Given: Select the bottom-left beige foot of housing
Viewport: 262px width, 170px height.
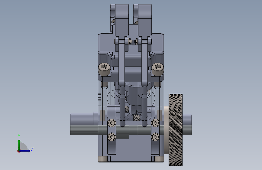Looking at the screenshot, I should [x=103, y=159].
